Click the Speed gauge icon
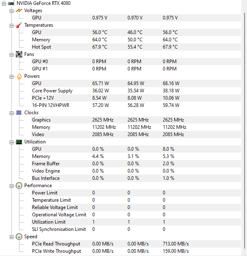The width and height of the screenshot is (247, 256). pos(19,237)
